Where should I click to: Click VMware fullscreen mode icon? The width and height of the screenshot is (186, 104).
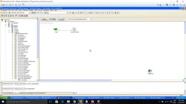tap(19, 5)
